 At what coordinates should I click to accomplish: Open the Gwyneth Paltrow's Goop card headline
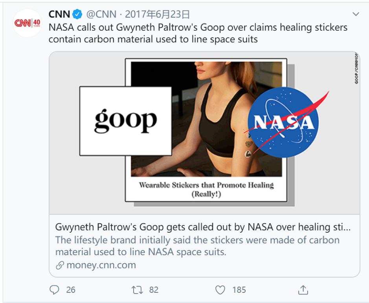click(x=203, y=227)
